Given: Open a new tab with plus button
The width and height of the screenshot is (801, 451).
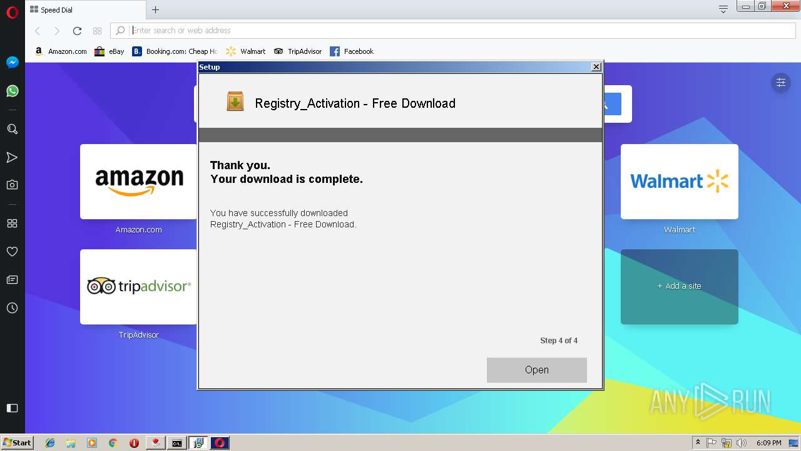Looking at the screenshot, I should pyautogui.click(x=156, y=9).
